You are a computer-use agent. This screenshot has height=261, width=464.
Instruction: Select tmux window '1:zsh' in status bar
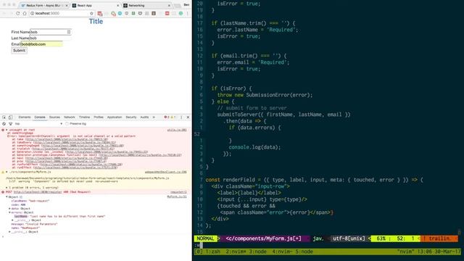pos(212,252)
